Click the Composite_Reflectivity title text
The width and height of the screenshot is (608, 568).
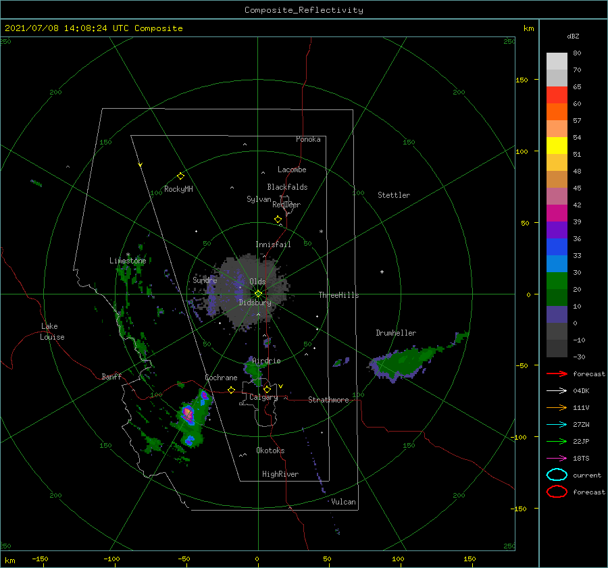point(303,10)
